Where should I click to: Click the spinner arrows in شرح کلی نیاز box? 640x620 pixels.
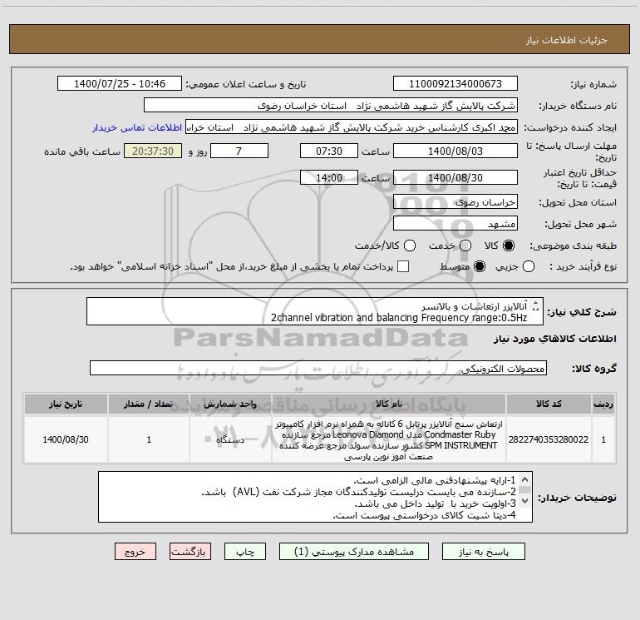536,305
